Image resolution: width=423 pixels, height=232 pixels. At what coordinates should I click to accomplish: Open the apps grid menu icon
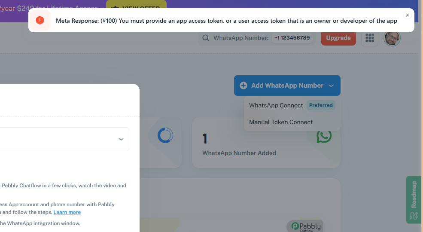tap(370, 38)
